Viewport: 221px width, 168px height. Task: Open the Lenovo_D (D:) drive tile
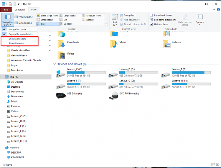point(133,73)
